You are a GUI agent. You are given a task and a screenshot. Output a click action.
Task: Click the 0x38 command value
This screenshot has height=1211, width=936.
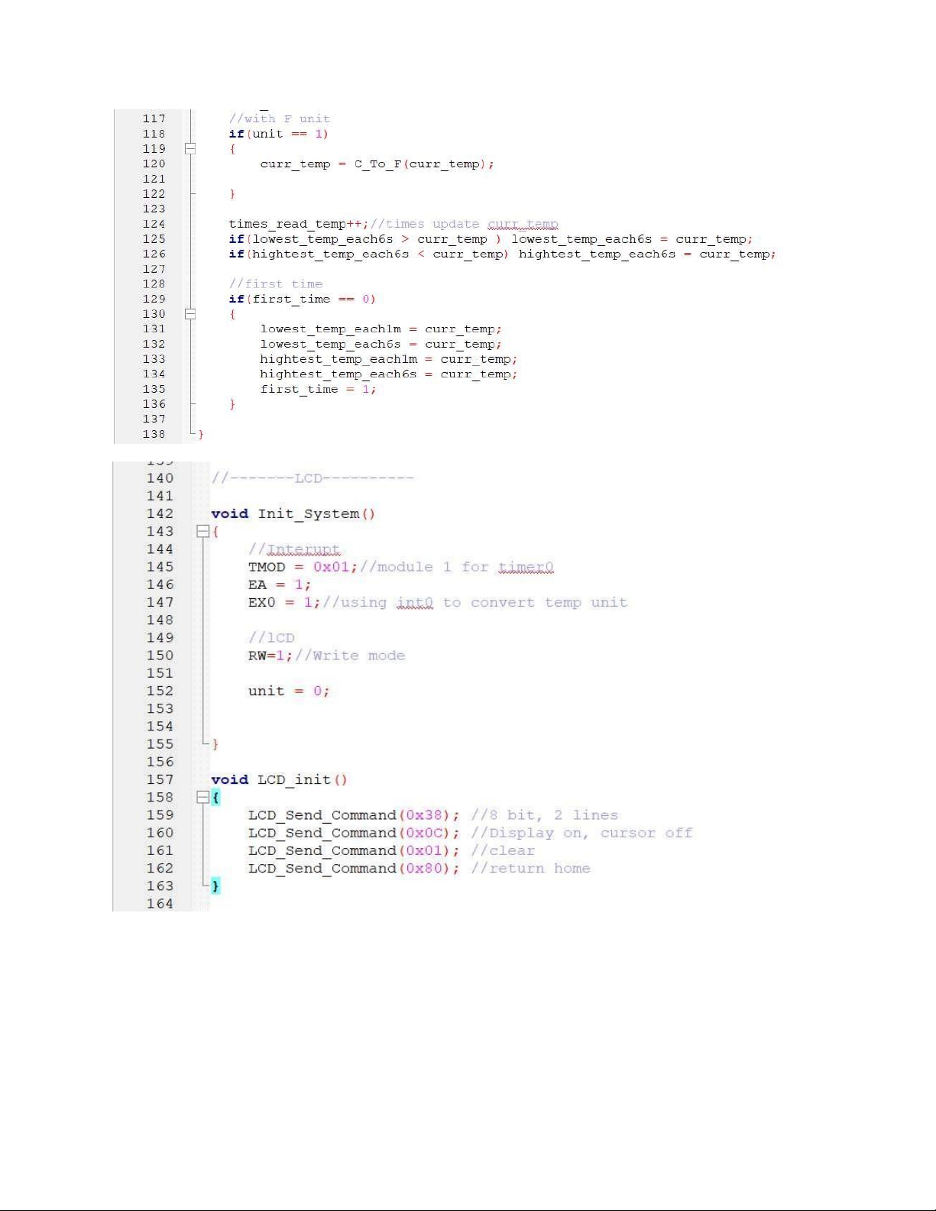click(425, 815)
